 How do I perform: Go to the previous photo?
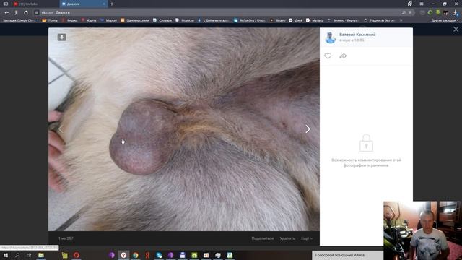point(61,129)
